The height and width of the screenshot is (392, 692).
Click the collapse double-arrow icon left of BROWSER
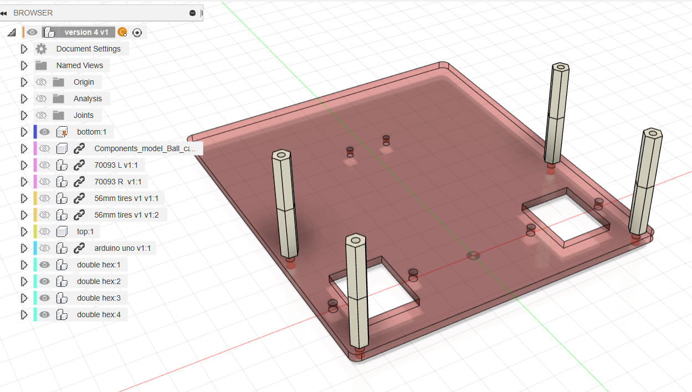coord(4,13)
